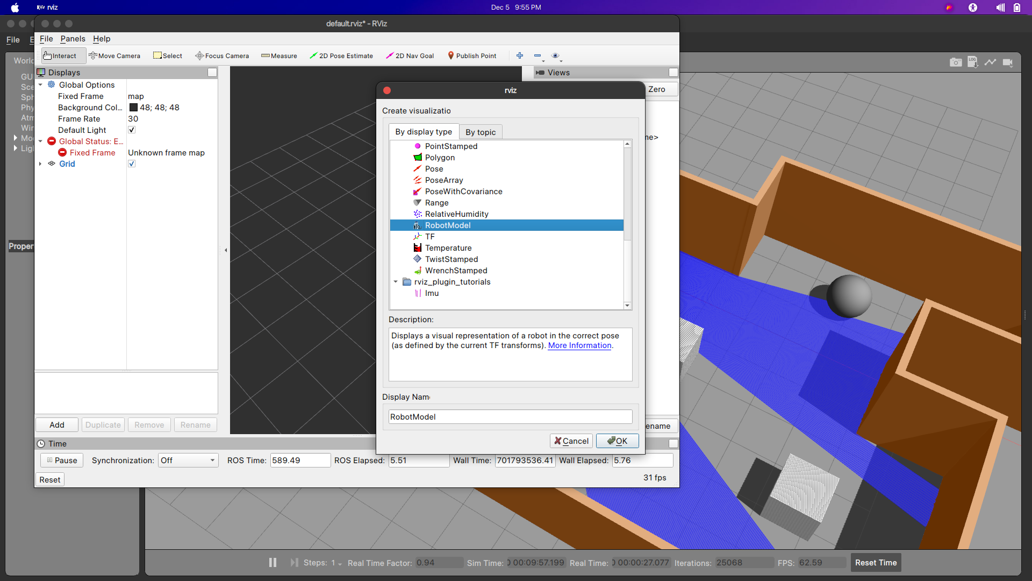Switch to the By topic tab
The height and width of the screenshot is (581, 1032).
[x=481, y=132]
